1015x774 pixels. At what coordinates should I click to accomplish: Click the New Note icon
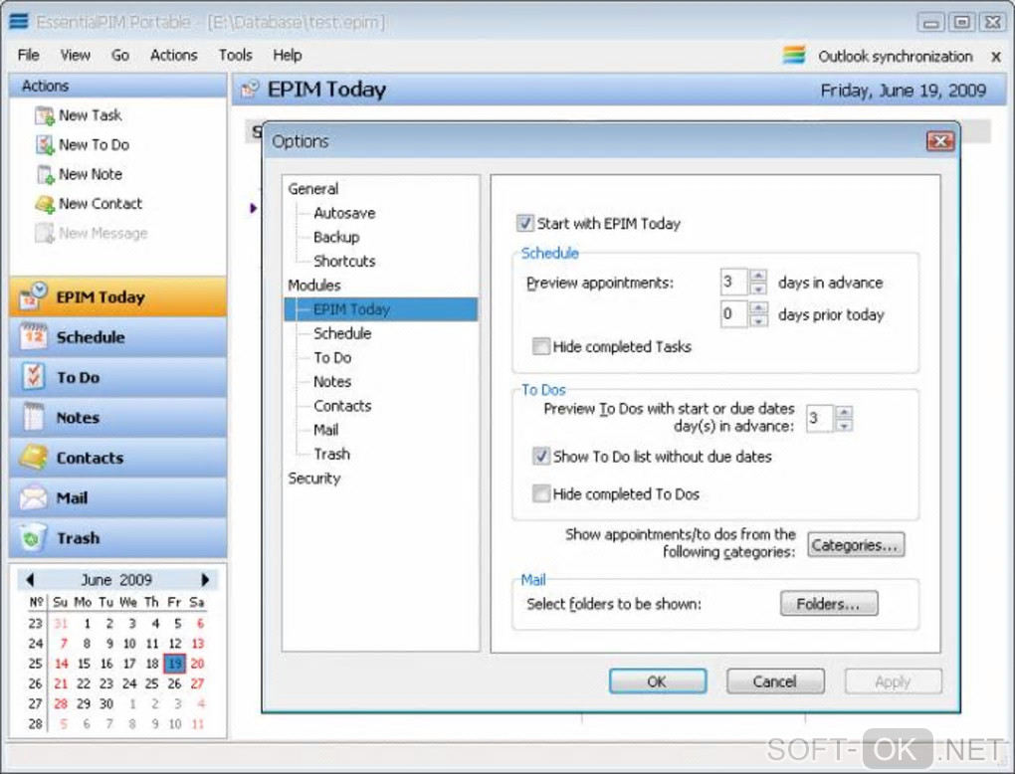click(45, 175)
